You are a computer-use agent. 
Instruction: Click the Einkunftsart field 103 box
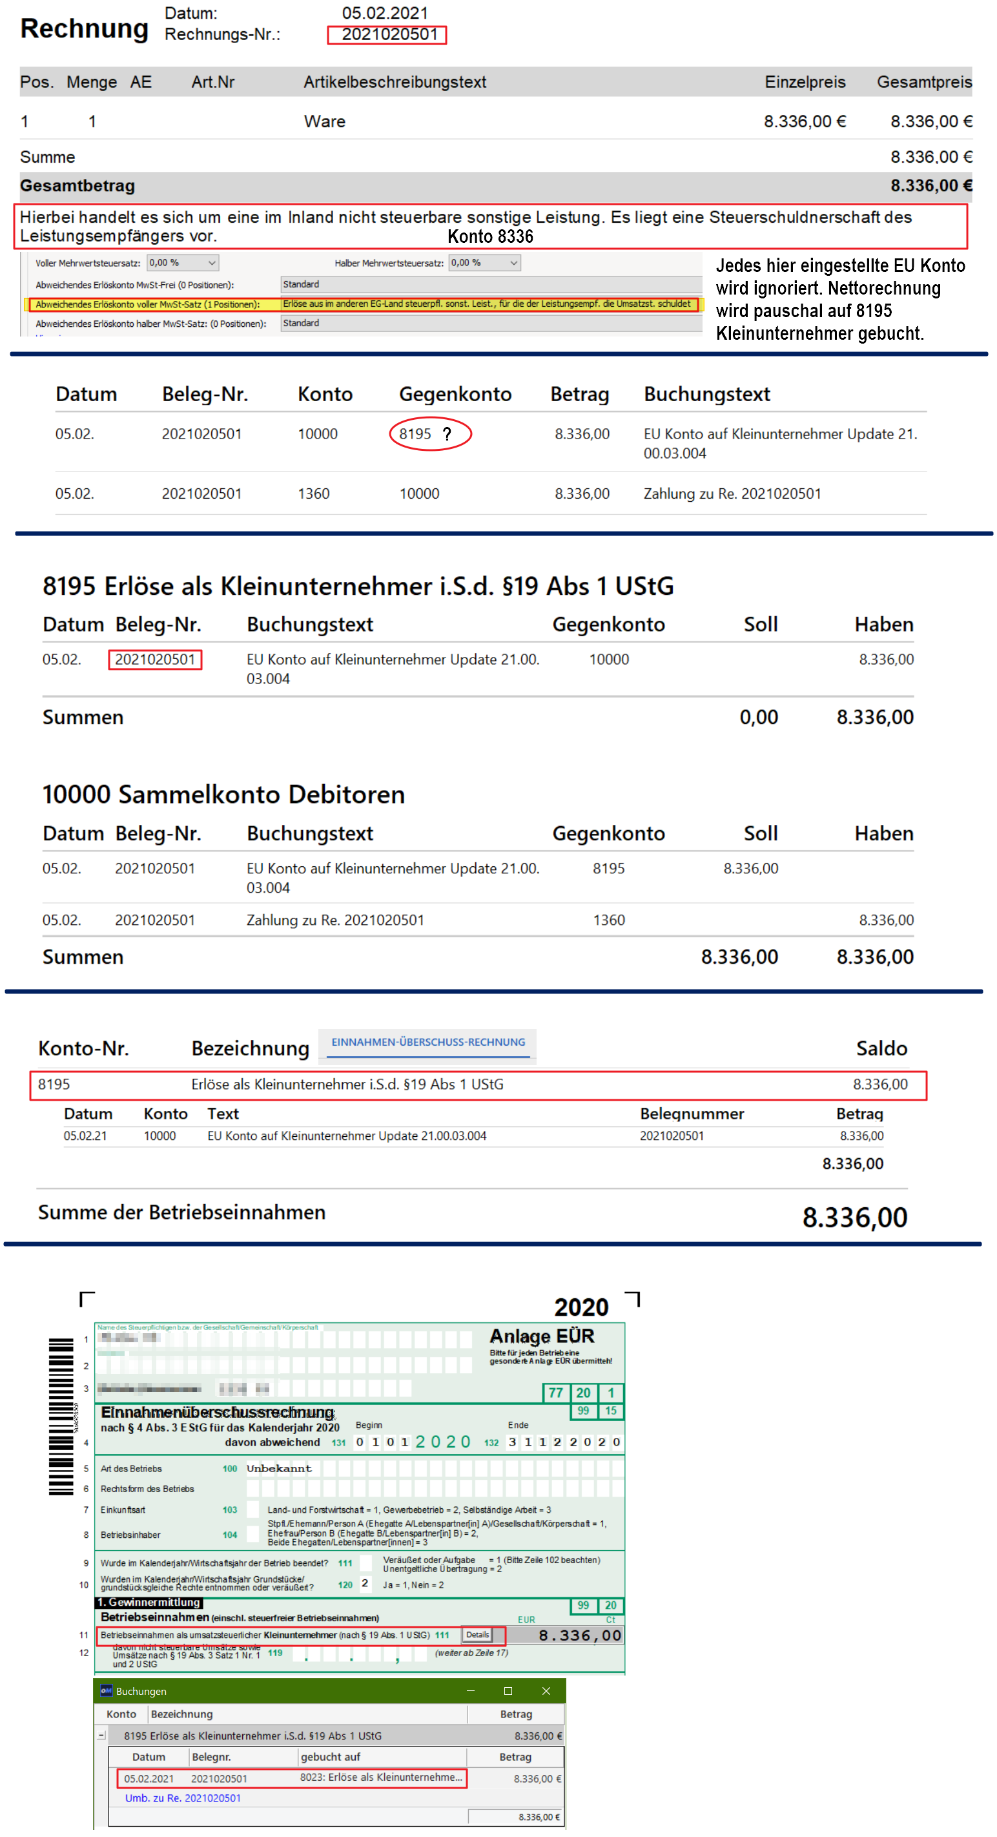pyautogui.click(x=252, y=1509)
